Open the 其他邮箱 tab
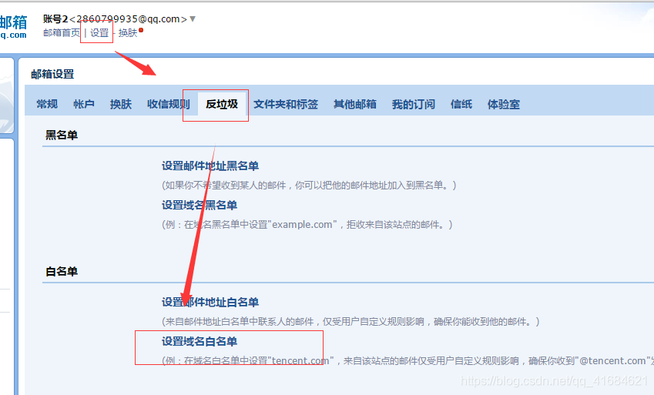This screenshot has height=395, width=654. [x=355, y=104]
